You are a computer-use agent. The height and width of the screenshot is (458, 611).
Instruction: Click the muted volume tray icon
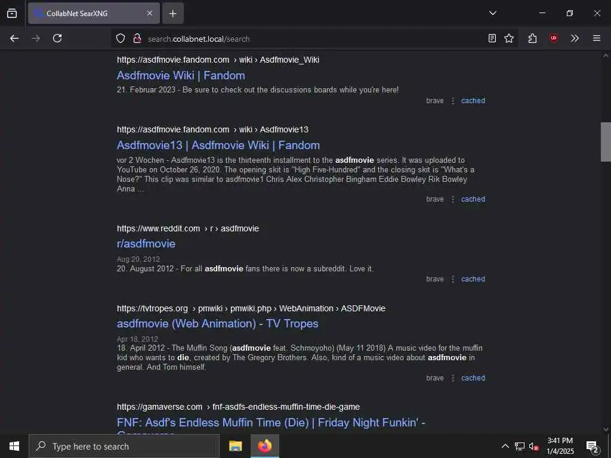[533, 447]
